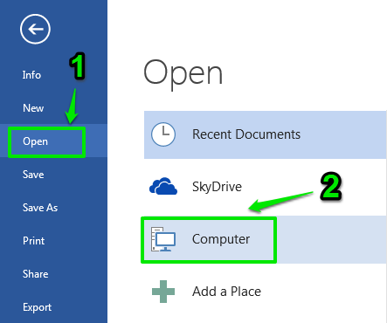Click Save in the sidebar
The image size is (387, 323).
33,175
